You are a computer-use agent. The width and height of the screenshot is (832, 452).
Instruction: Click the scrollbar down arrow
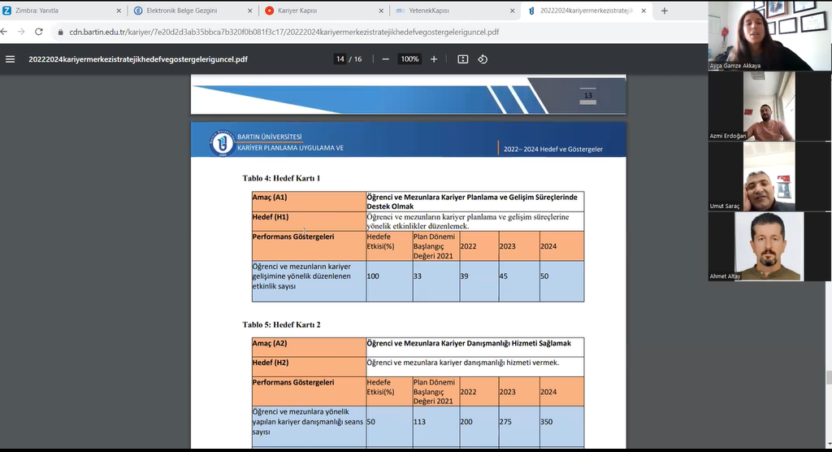(x=828, y=444)
